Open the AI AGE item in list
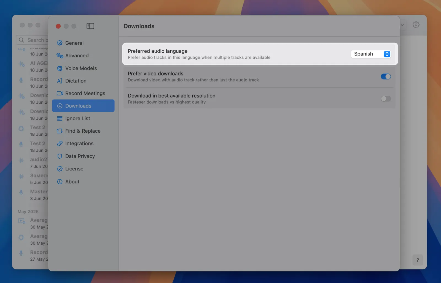Screen dimensions: 441x283 (33, 66)
